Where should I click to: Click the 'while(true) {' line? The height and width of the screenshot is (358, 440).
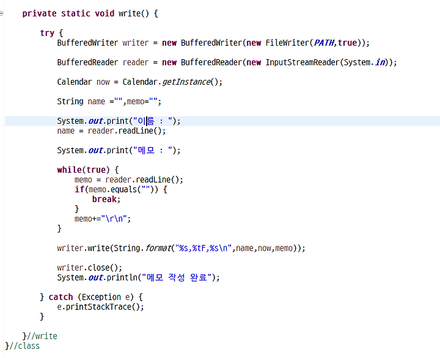[x=88, y=170]
